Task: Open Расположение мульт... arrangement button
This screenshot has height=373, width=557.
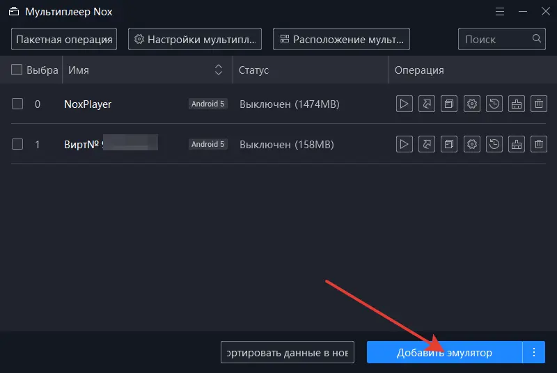Action: pos(341,39)
